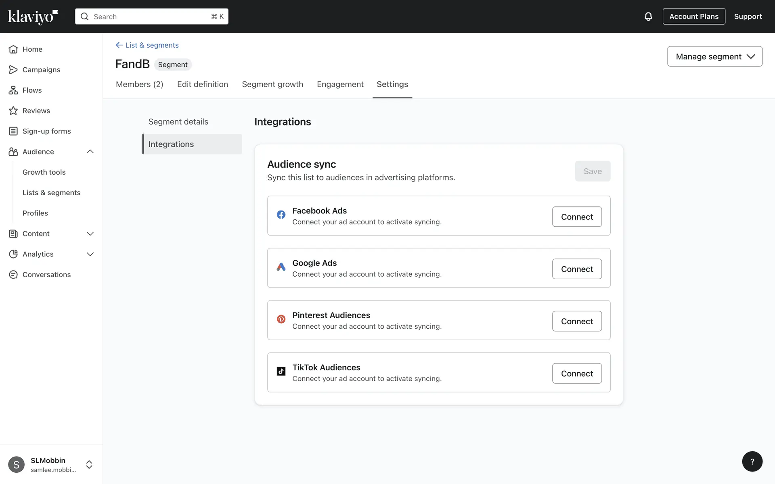This screenshot has width=775, height=484.
Task: Open Reviews star item
Action: pyautogui.click(x=36, y=111)
